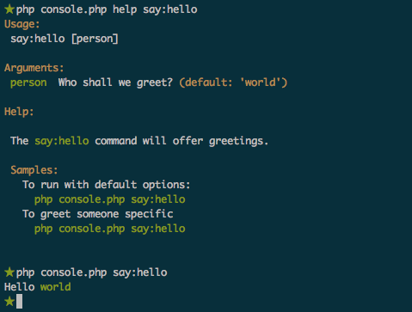Click the 'Help:' heading

19,112
